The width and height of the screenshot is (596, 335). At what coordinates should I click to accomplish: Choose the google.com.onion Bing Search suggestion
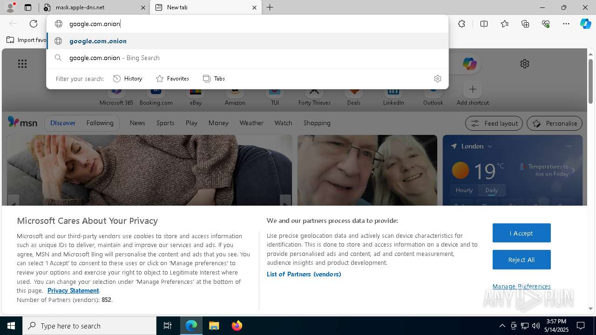pyautogui.click(x=247, y=58)
